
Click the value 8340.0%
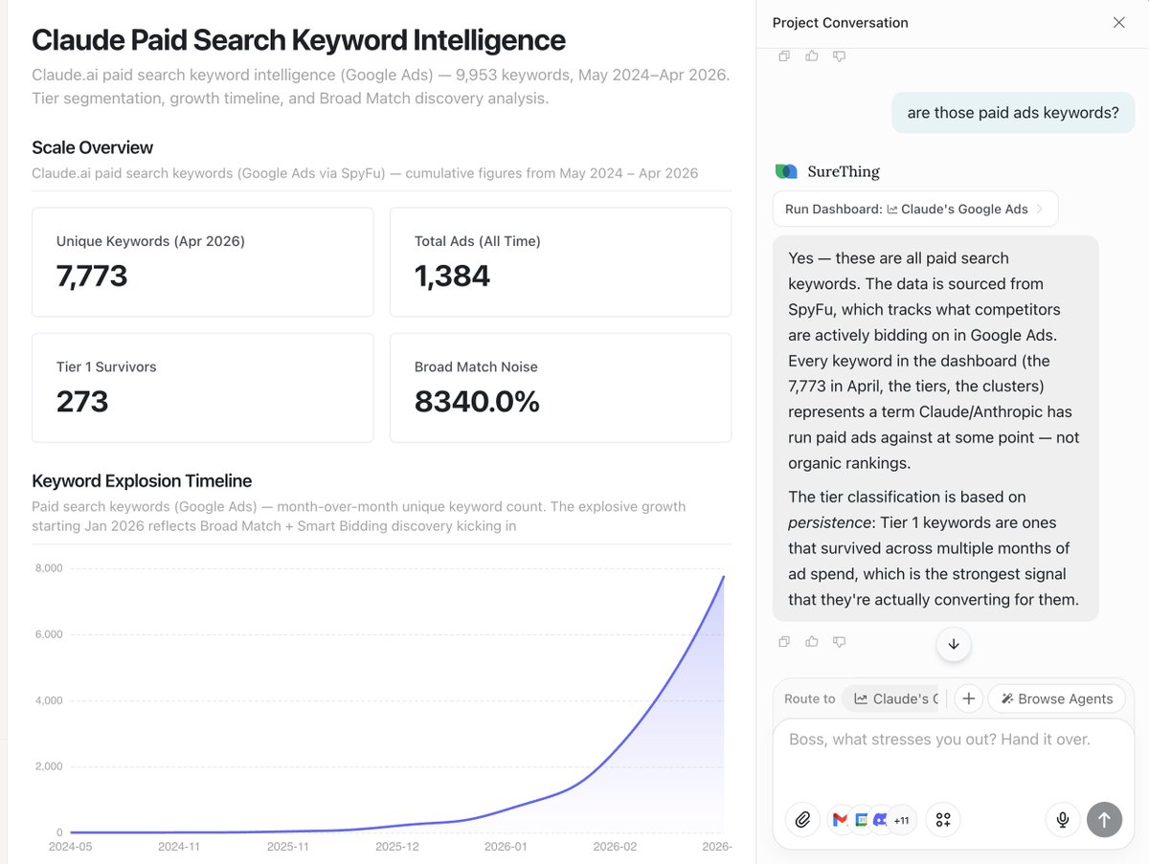point(477,402)
